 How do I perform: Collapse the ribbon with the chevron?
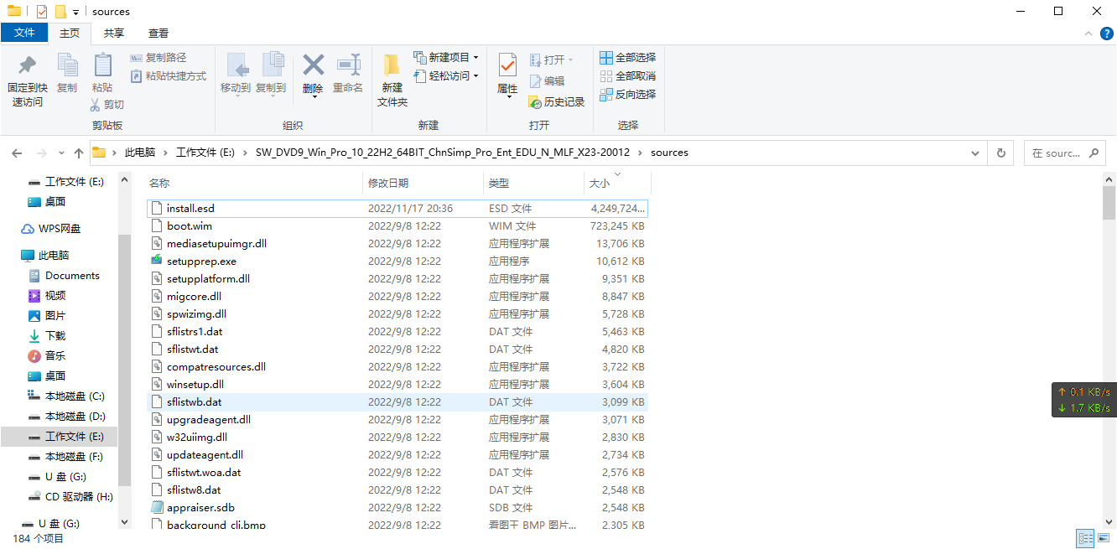coord(1088,34)
